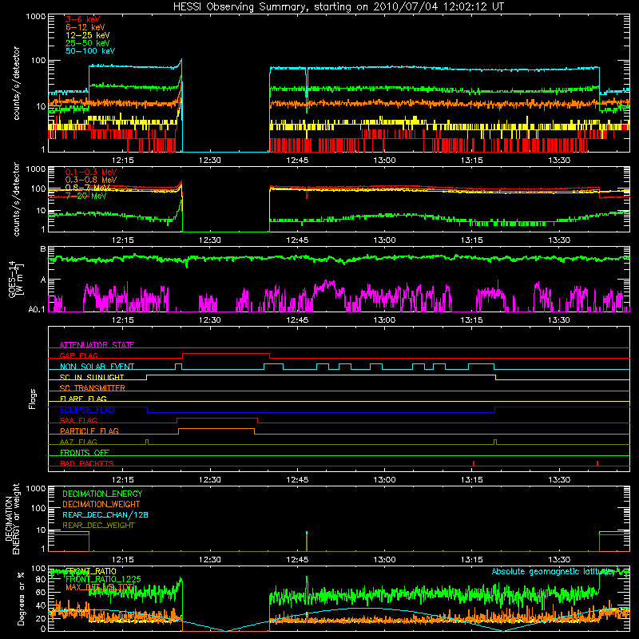Click the 'DECIMATION ENERGY or weight' axis title

pyautogui.click(x=12, y=518)
